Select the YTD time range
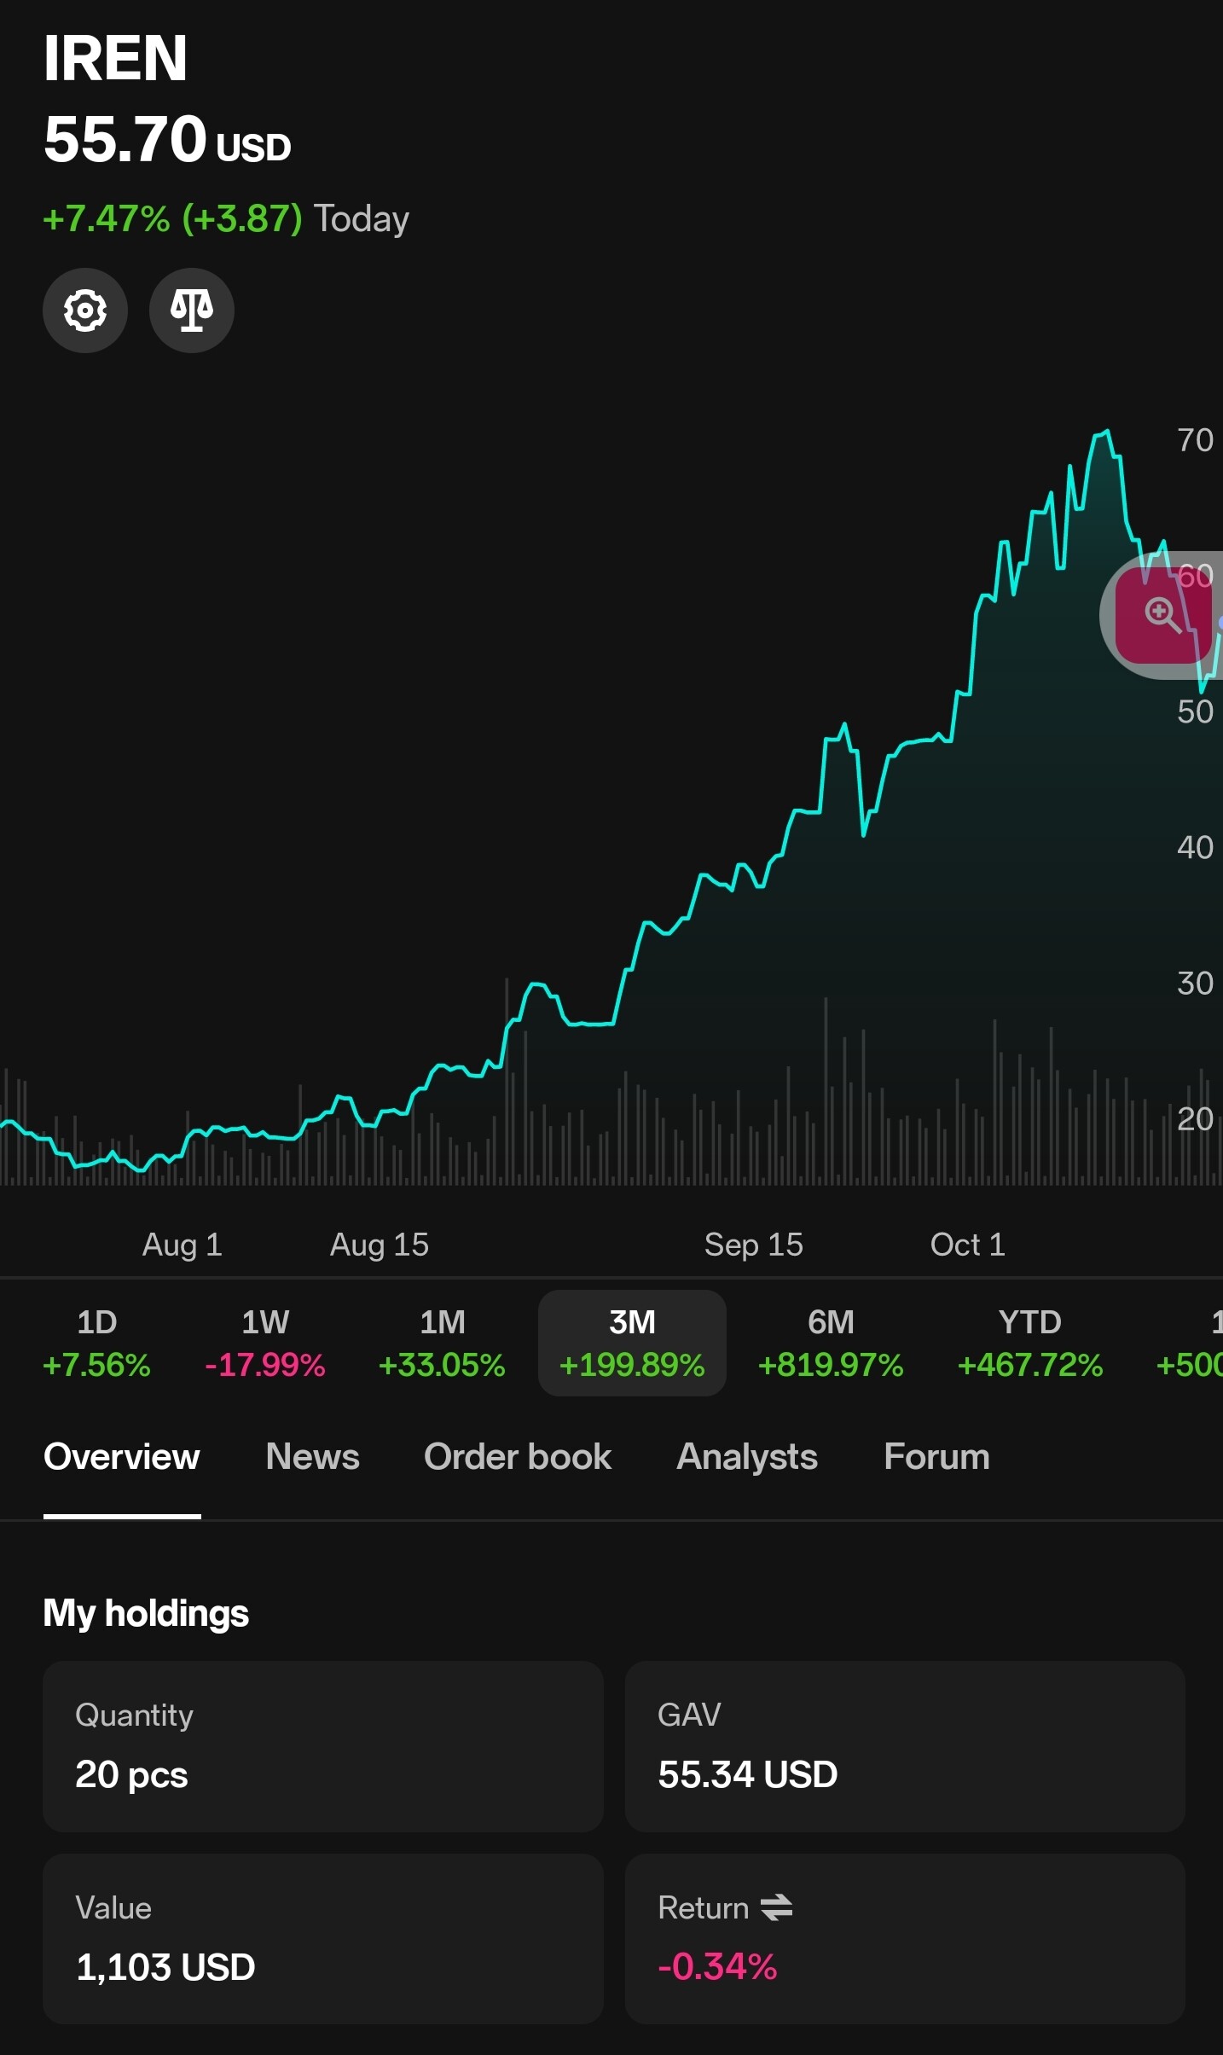1223x2055 pixels. point(1029,1343)
